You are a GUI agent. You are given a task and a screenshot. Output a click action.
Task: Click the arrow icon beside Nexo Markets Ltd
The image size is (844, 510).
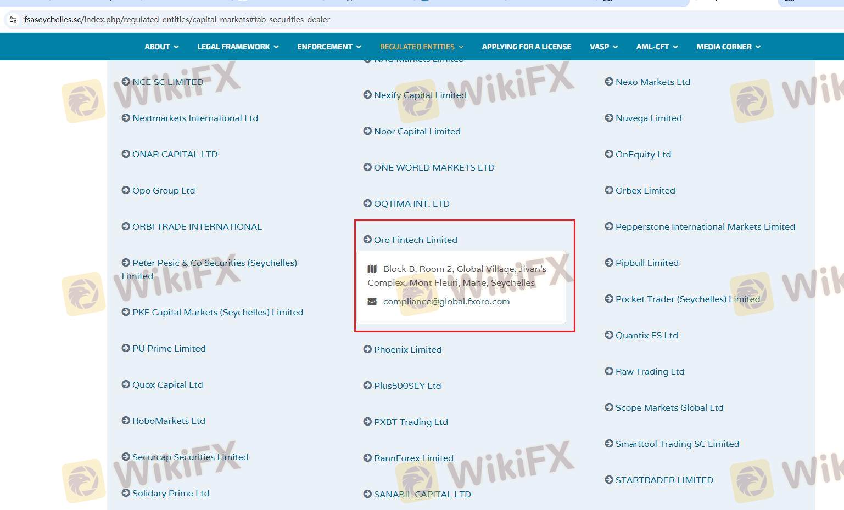(609, 82)
